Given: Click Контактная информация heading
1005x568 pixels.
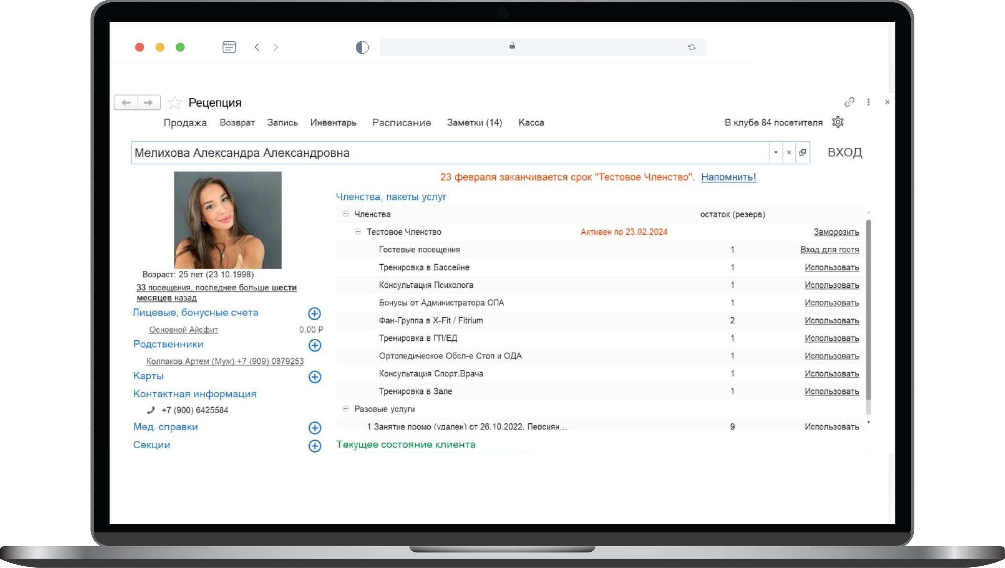Looking at the screenshot, I should (195, 394).
